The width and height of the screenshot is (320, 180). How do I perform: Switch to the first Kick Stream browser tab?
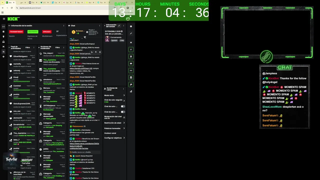tap(10, 2)
